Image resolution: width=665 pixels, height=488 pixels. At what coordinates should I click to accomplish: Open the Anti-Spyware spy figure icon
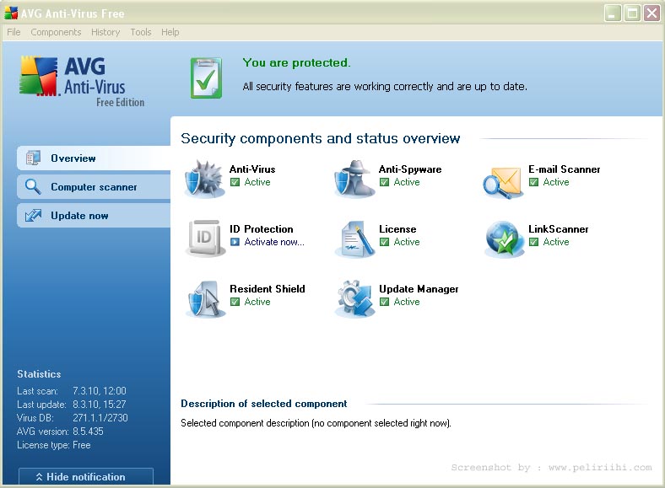(x=354, y=180)
